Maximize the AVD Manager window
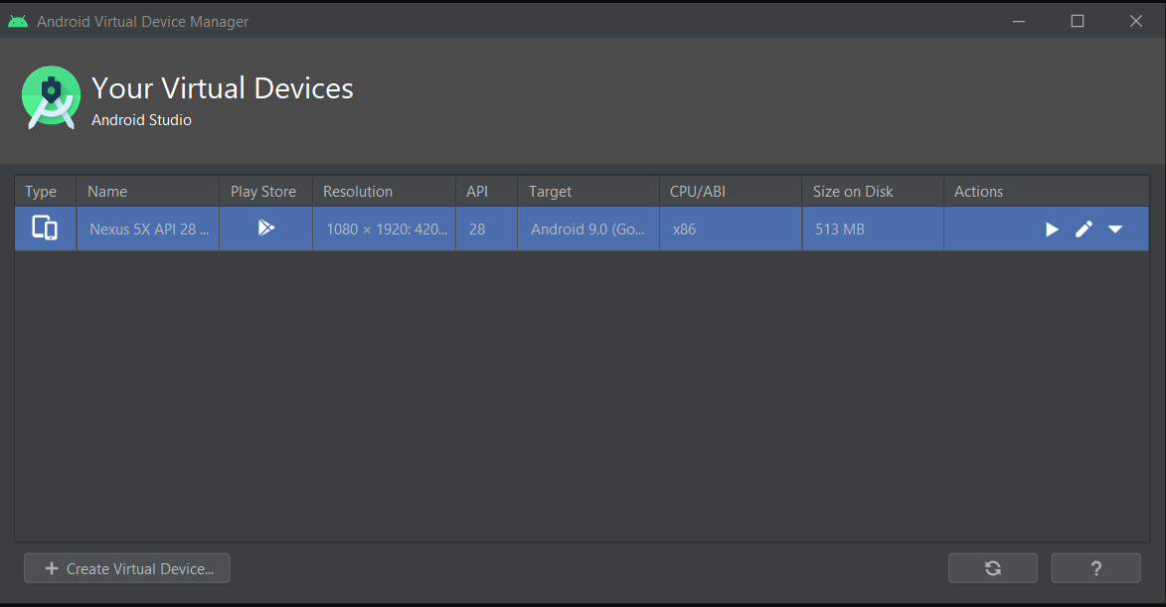Screen dimensions: 1166x607 [x=1077, y=21]
